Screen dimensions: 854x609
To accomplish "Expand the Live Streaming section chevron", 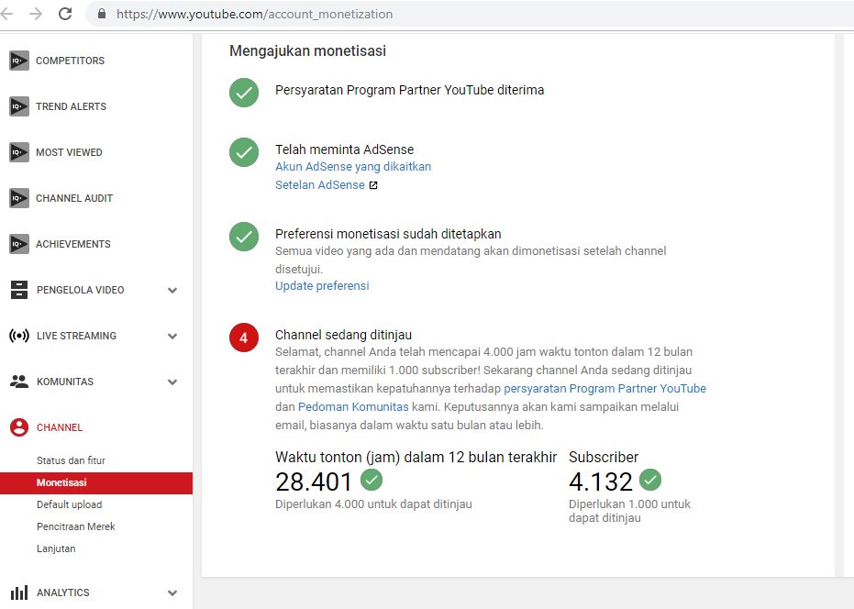I will 172,336.
